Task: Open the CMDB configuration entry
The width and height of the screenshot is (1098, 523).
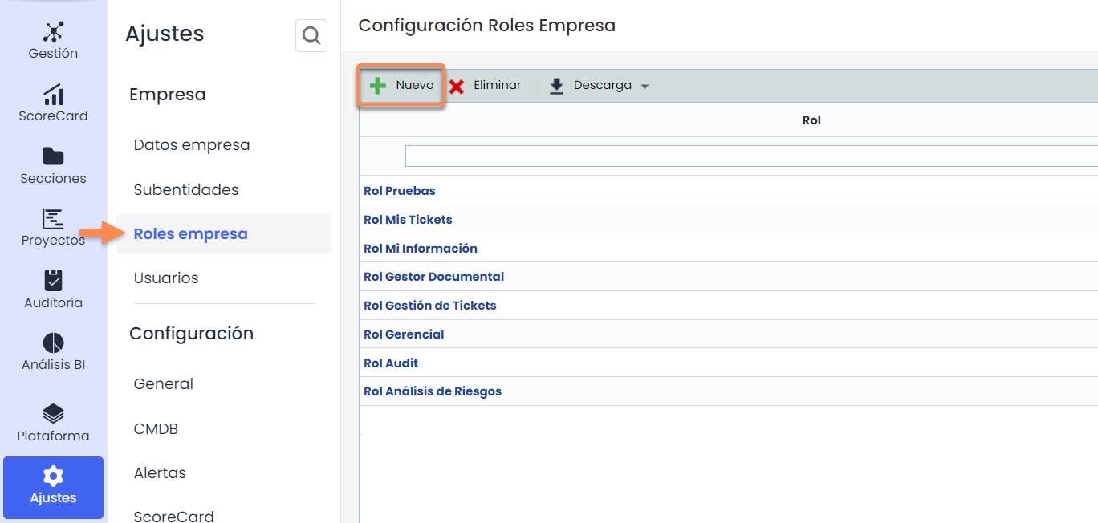Action: [156, 429]
